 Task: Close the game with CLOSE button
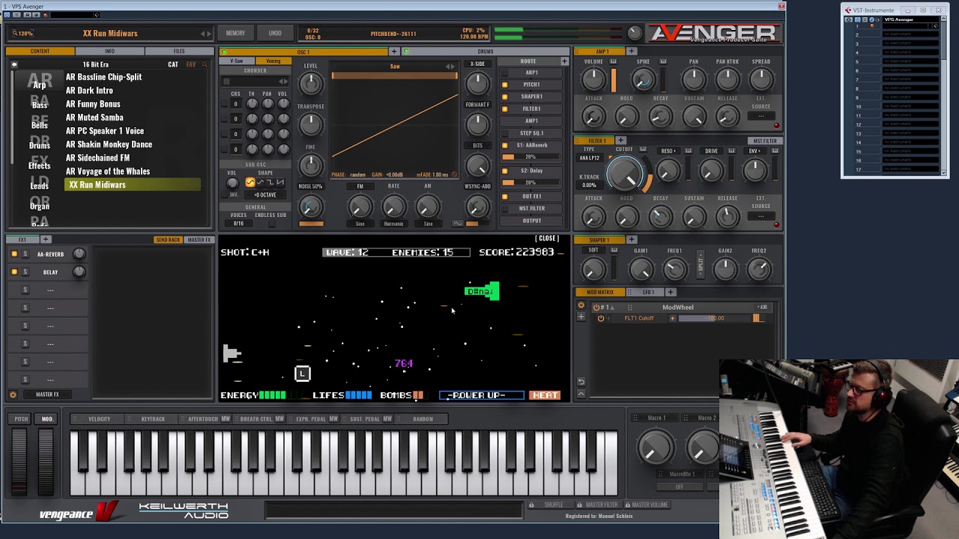click(547, 238)
